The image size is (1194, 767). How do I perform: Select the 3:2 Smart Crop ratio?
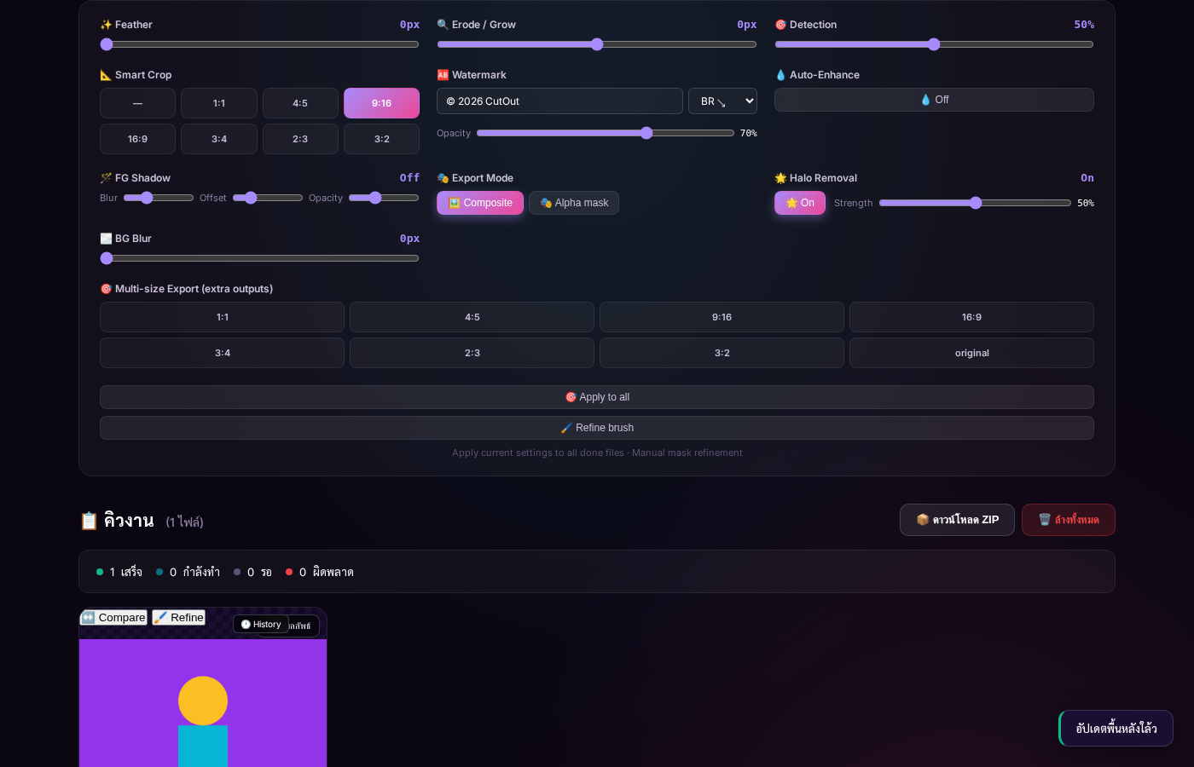(x=381, y=139)
